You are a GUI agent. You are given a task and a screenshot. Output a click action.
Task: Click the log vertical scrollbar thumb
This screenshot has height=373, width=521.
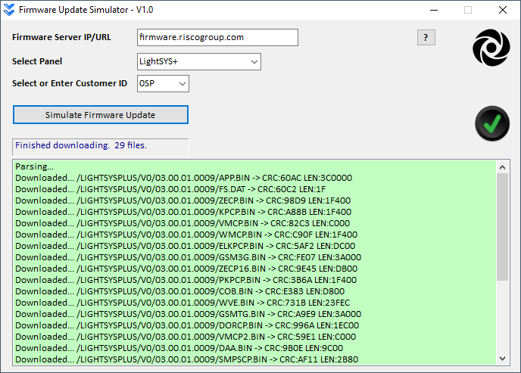pyautogui.click(x=502, y=227)
